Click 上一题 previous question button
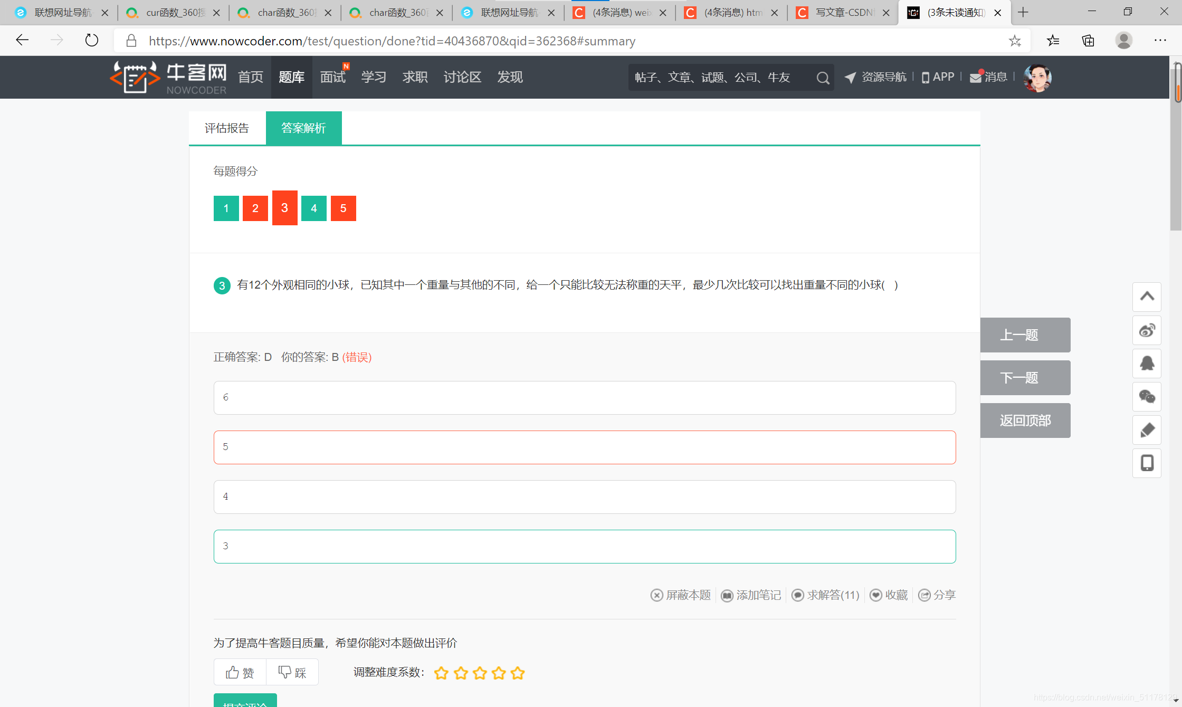 pos(1025,335)
